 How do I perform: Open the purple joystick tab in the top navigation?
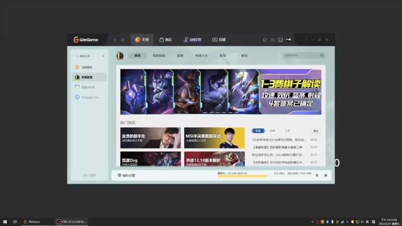[192, 40]
